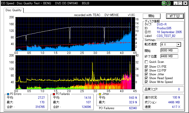Toggle Show Read Speed checkbox
189x113 pixels.
(146, 78)
